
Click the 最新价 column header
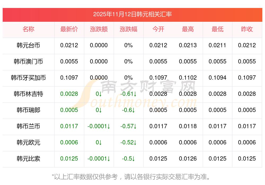[69, 29]
